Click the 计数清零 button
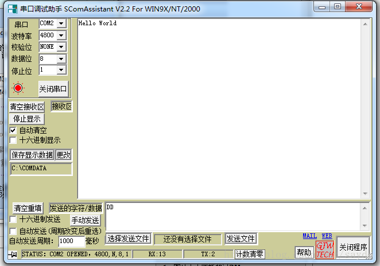This screenshot has width=380, height=266. 250,254
